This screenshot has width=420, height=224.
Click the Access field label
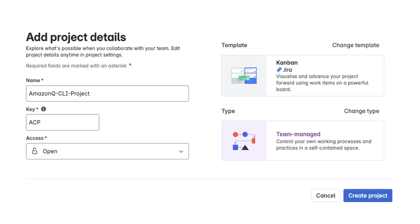pos(35,138)
